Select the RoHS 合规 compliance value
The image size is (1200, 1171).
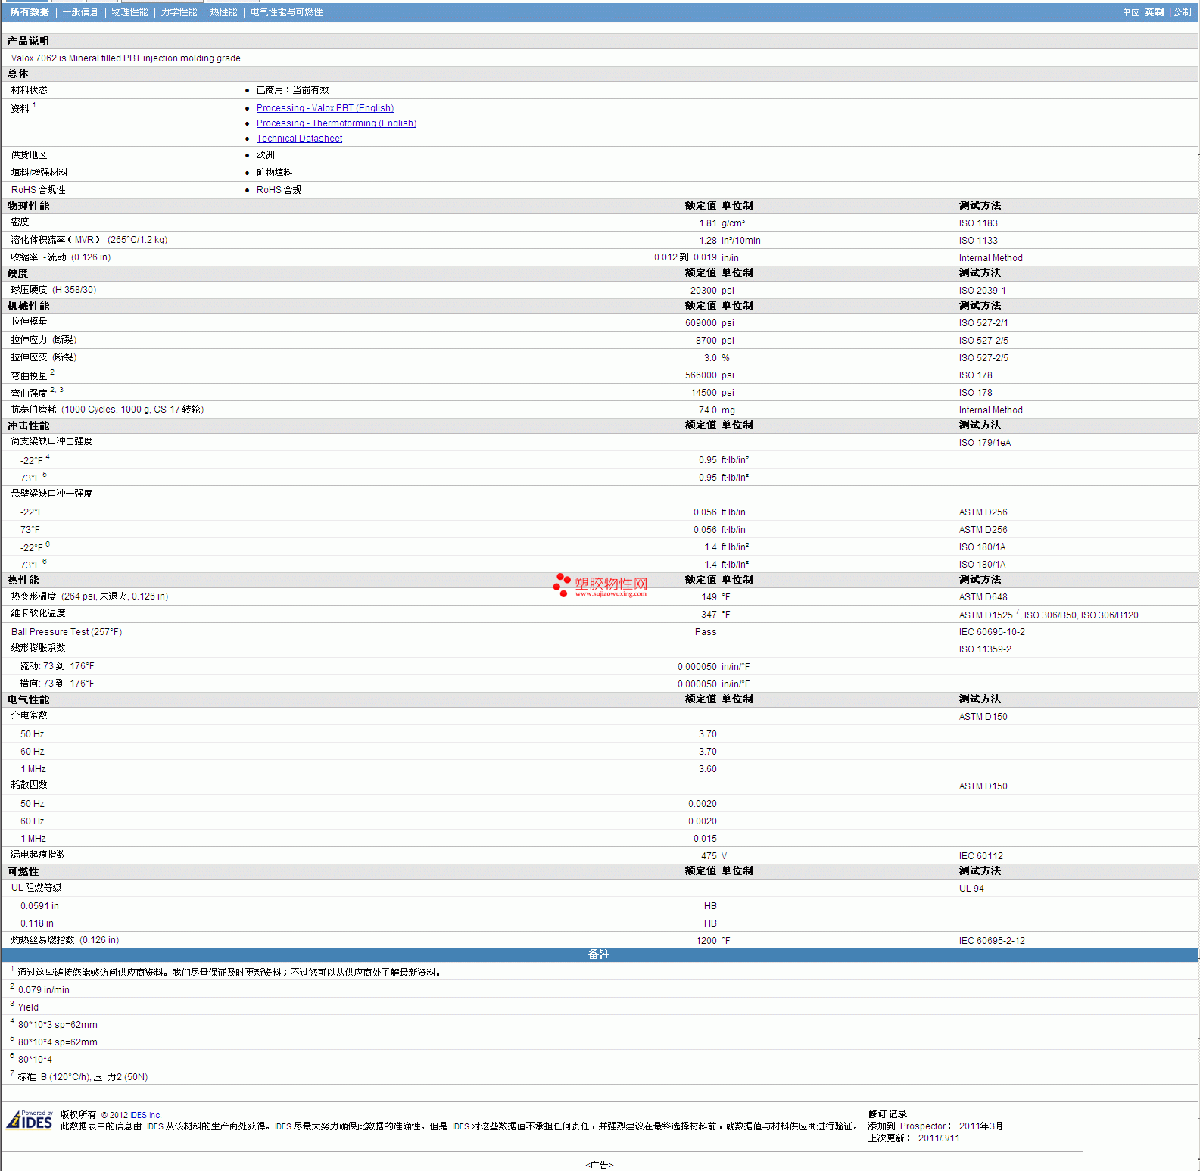(x=279, y=190)
